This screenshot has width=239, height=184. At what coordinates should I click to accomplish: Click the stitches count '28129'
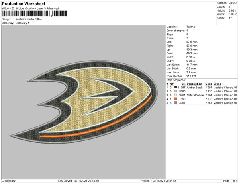pos(233,3)
